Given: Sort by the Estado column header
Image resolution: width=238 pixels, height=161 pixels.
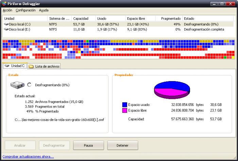Looking at the screenshot, I should (x=208, y=18).
